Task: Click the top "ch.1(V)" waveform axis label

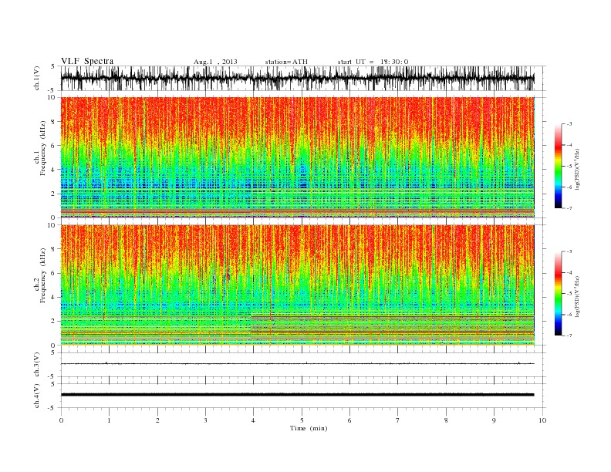Action: [37, 78]
